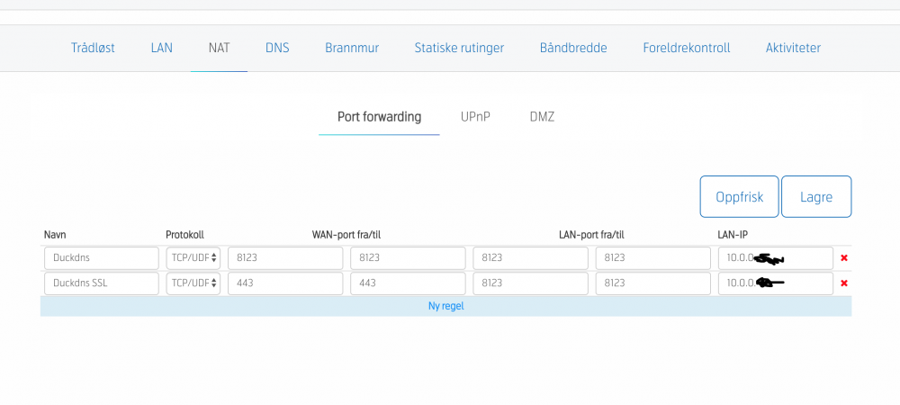Click the Oppfrisk button

(x=739, y=196)
